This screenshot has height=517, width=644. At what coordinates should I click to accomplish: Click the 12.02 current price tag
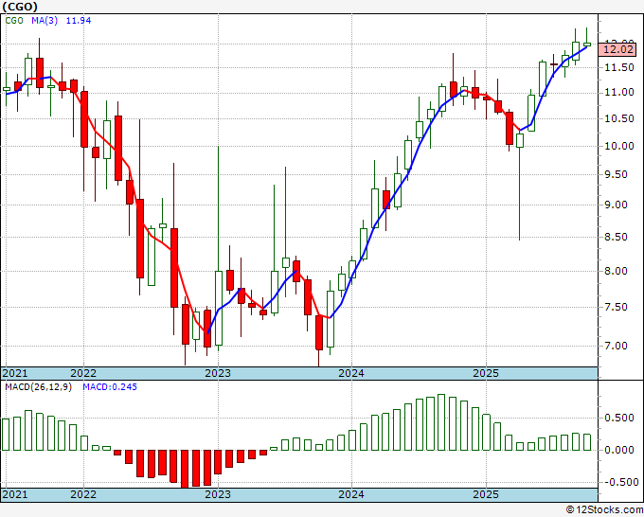pos(619,50)
